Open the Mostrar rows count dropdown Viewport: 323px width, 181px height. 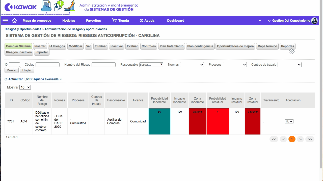(25, 87)
